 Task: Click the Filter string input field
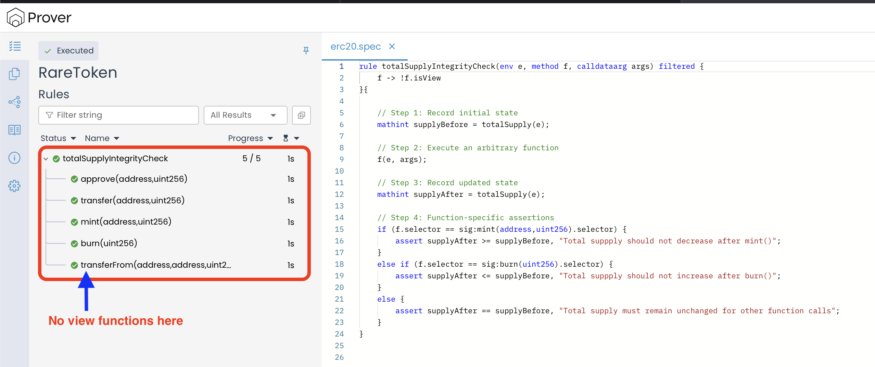118,115
